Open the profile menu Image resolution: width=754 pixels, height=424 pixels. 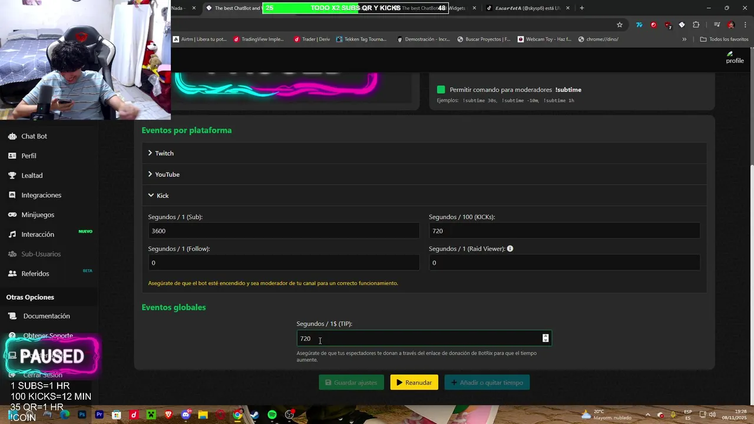point(735,58)
